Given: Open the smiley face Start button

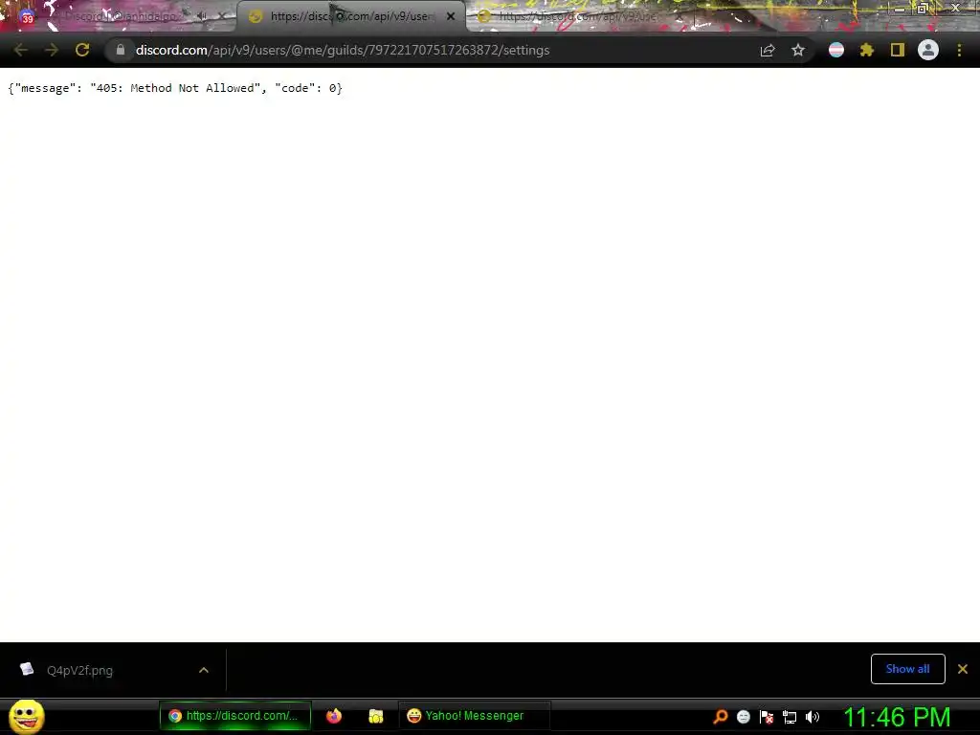Looking at the screenshot, I should tap(26, 716).
